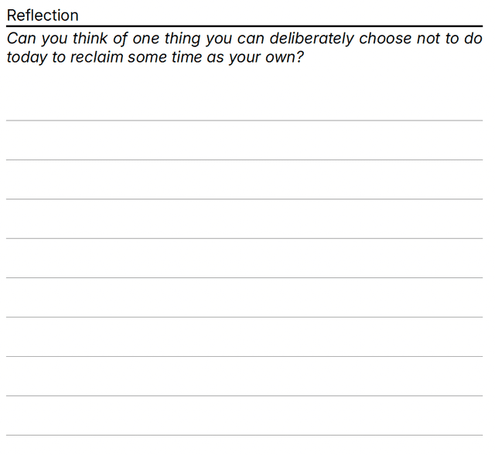This screenshot has width=495, height=455.
Task: Click the first blank writing line
Action: coord(244,120)
